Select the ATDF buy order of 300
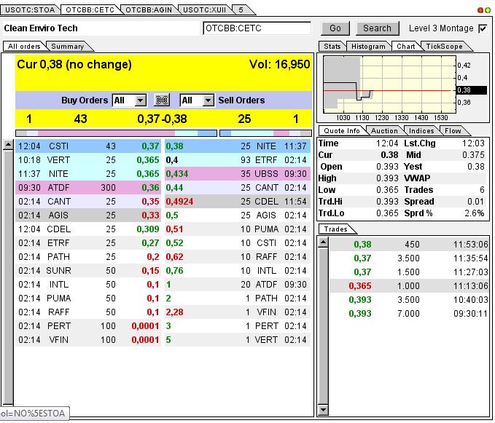The height and width of the screenshot is (423, 495). coord(88,188)
